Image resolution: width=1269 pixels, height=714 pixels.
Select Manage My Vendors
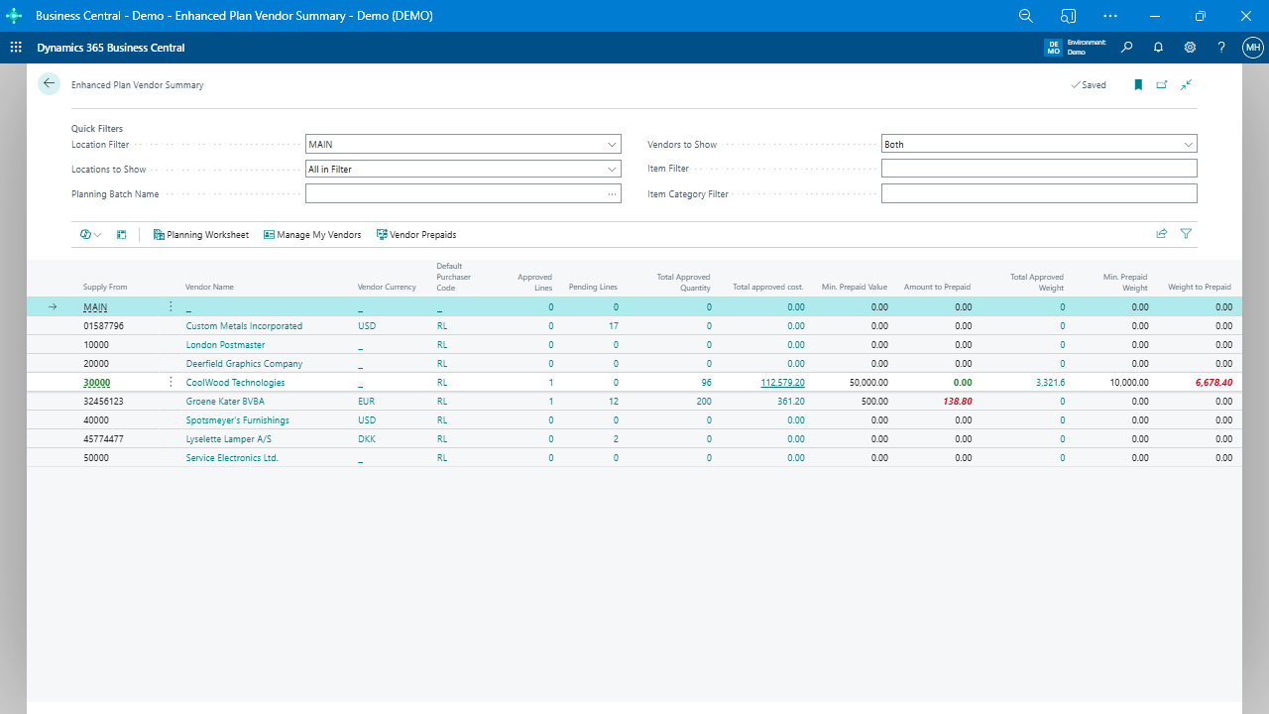pos(312,234)
